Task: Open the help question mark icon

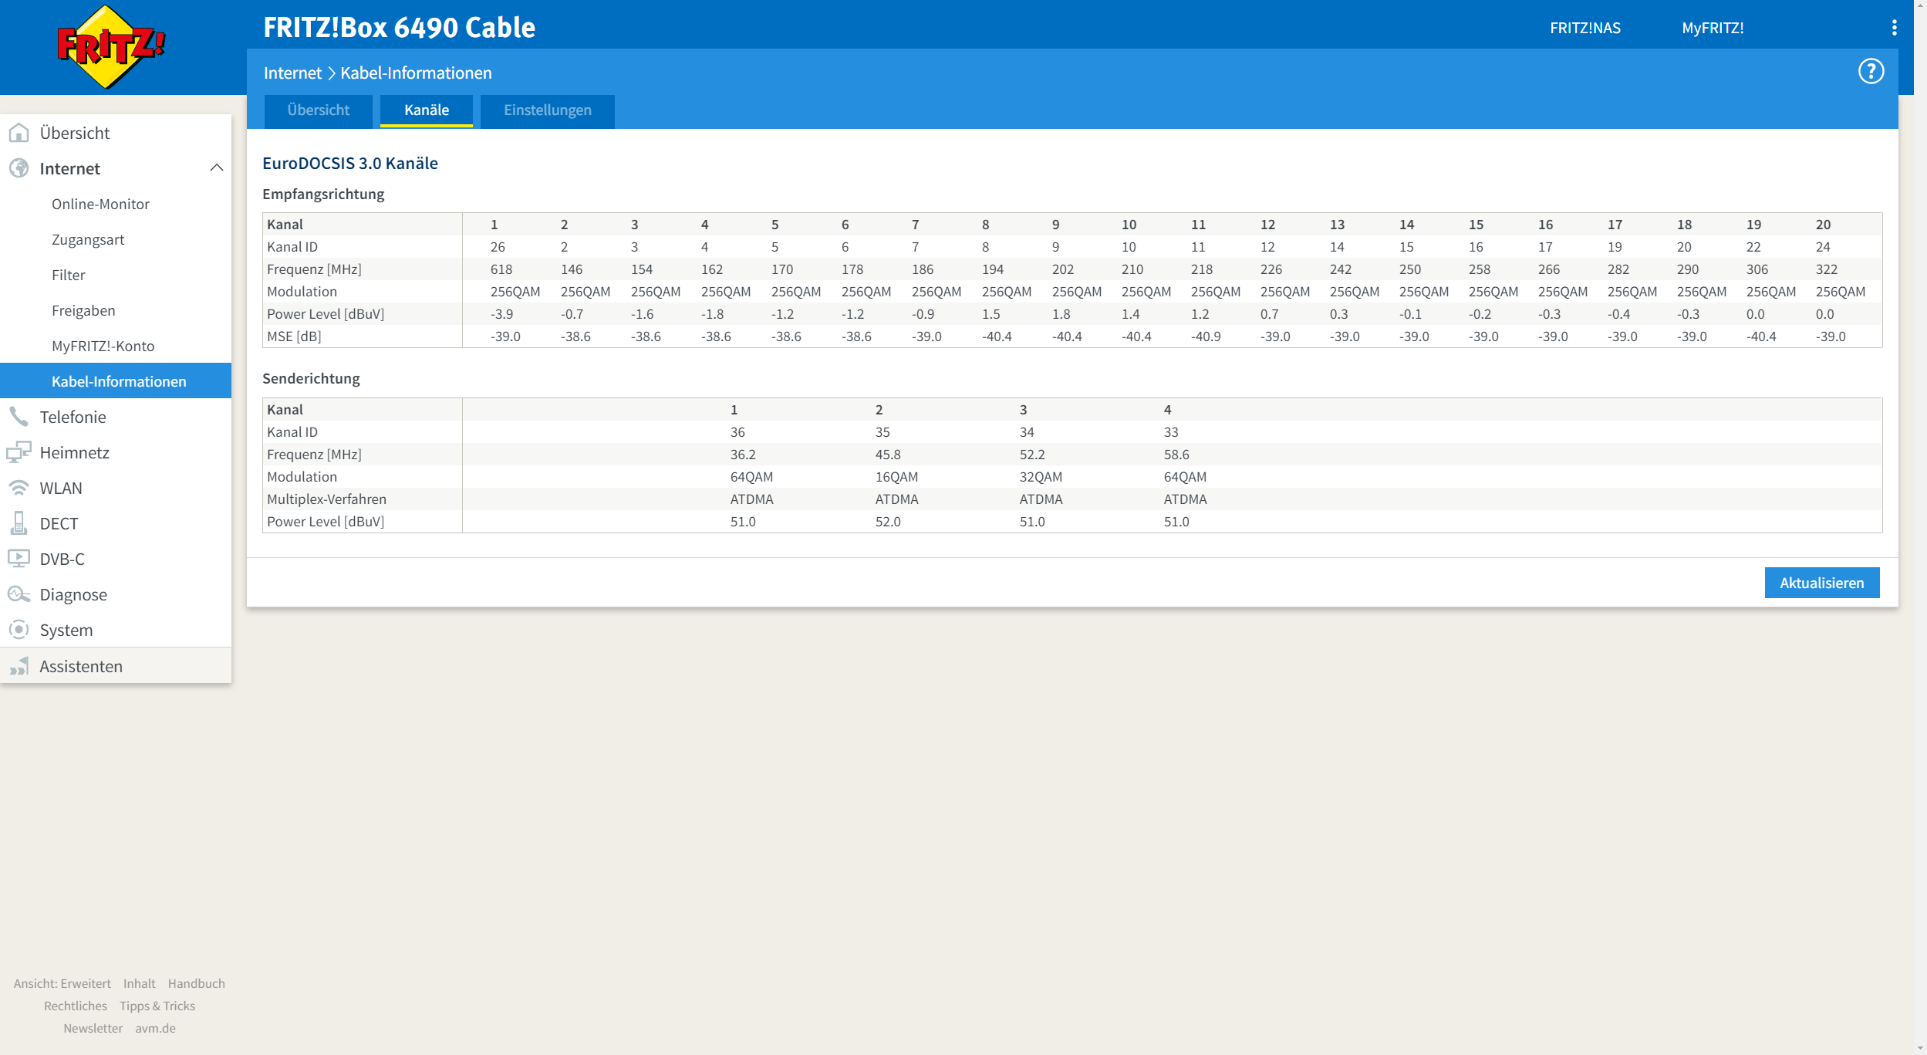Action: (x=1871, y=72)
